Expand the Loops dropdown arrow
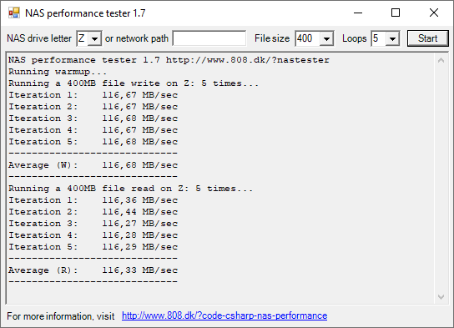 point(392,38)
